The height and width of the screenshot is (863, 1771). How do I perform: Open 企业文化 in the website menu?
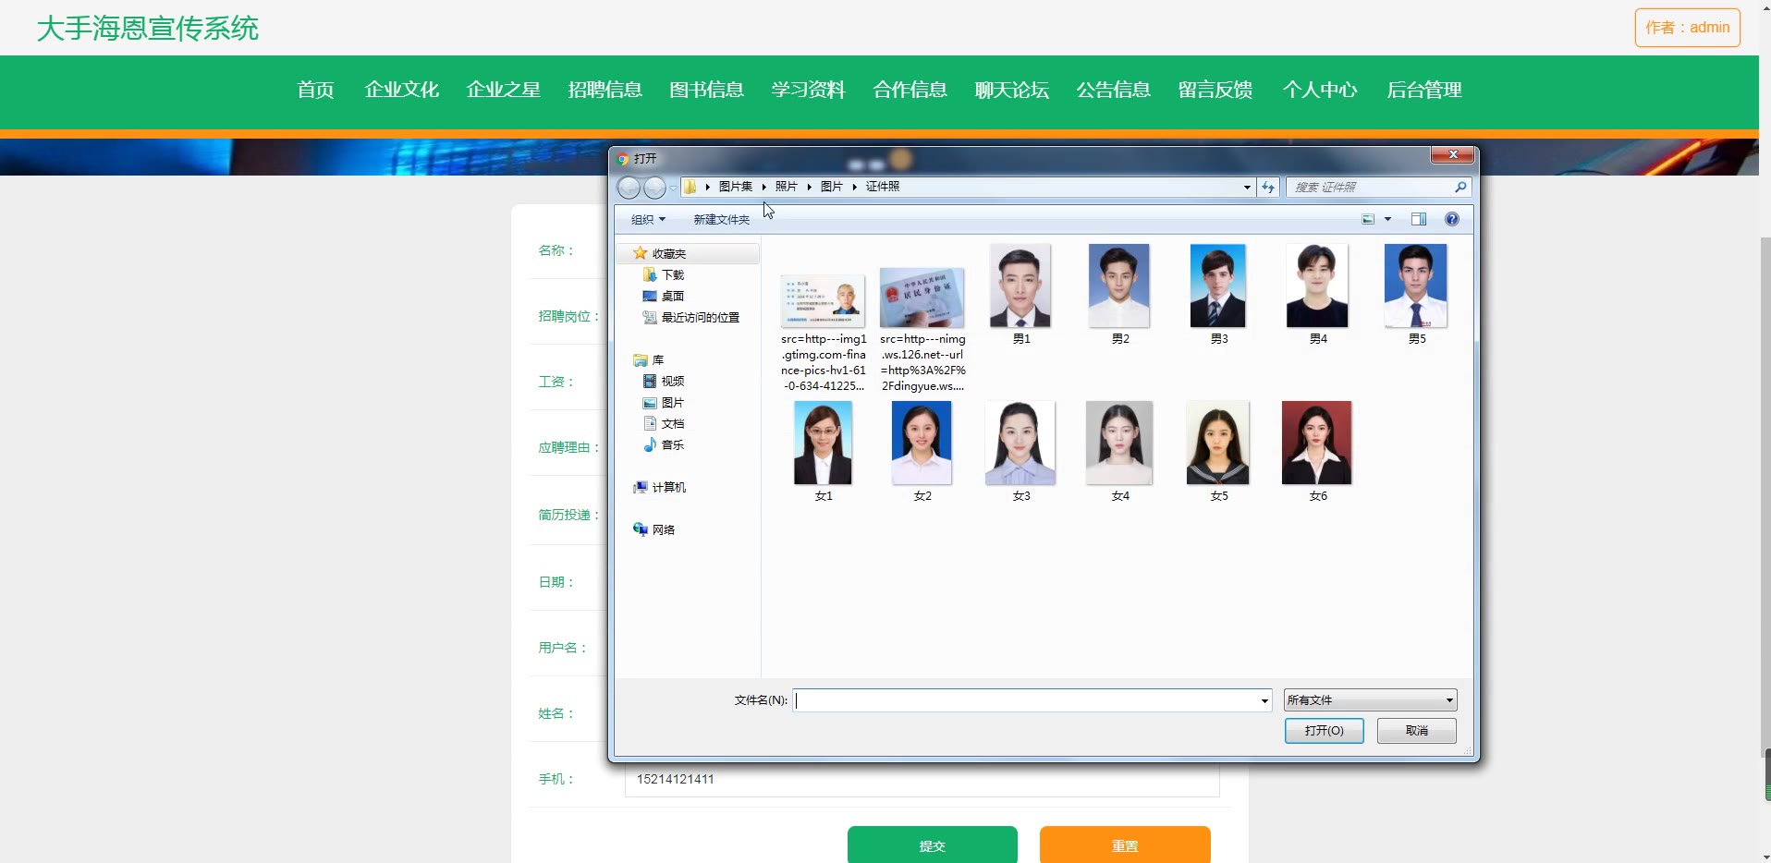[401, 90]
